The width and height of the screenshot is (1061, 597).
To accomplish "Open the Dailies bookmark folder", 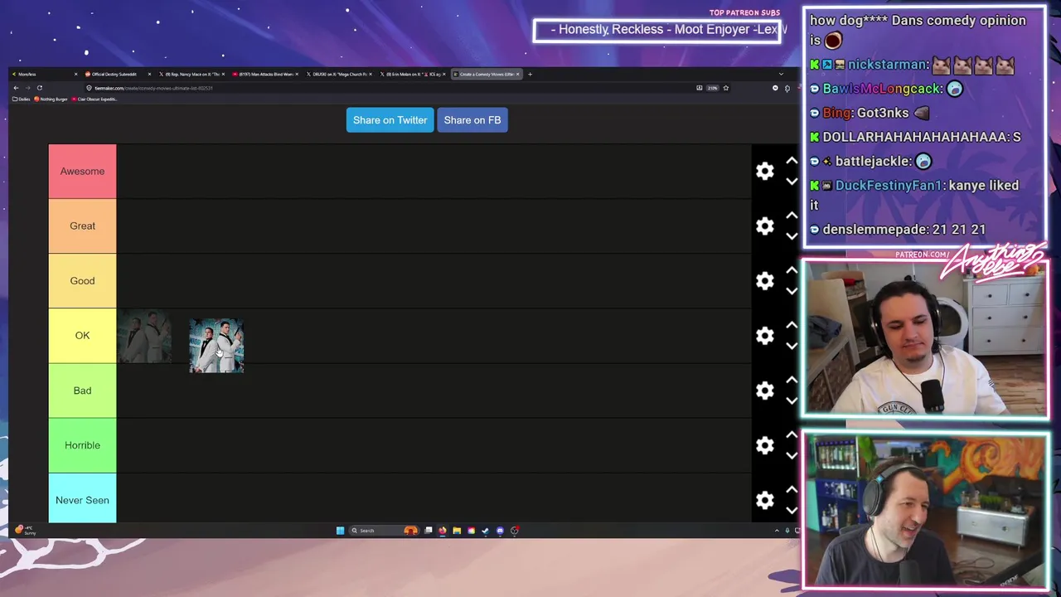I will click(x=22, y=99).
